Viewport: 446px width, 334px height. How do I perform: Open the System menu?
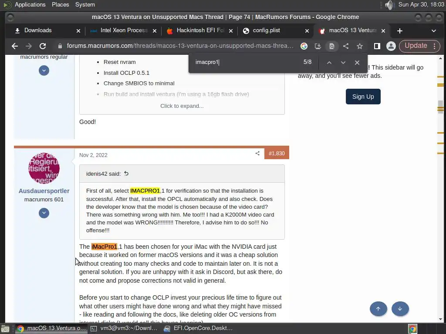[85, 4]
